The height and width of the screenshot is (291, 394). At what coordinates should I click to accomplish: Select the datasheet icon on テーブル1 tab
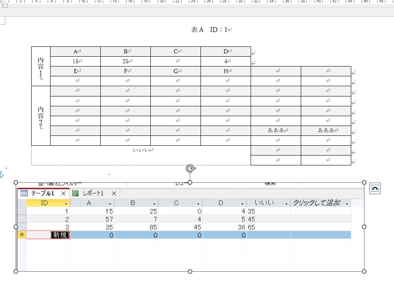click(x=25, y=193)
